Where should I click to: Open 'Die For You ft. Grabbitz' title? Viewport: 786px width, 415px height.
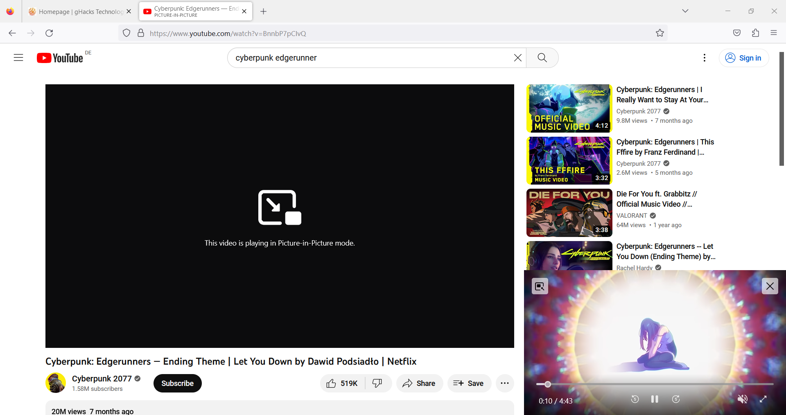tap(657, 199)
